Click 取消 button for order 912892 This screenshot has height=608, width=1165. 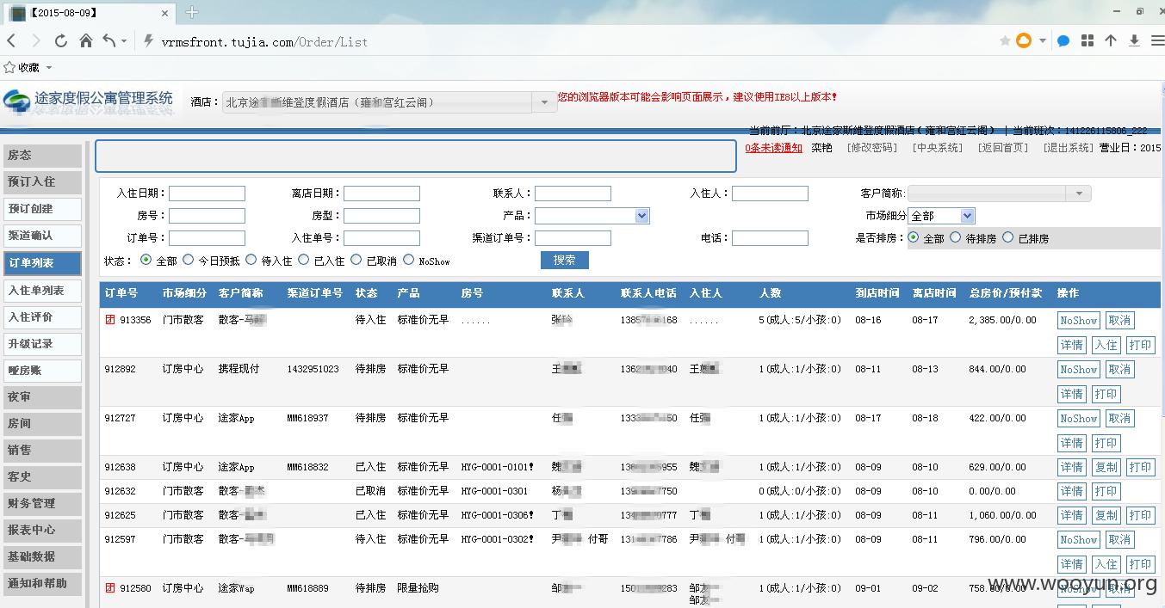click(1119, 370)
